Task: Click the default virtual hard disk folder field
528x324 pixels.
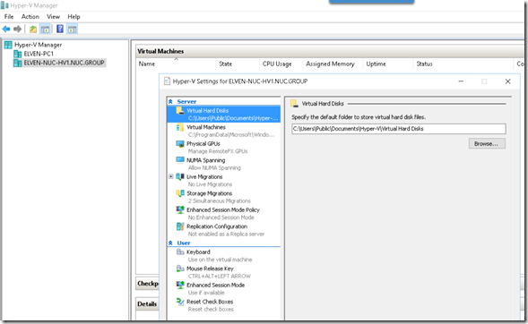Action: (x=399, y=129)
